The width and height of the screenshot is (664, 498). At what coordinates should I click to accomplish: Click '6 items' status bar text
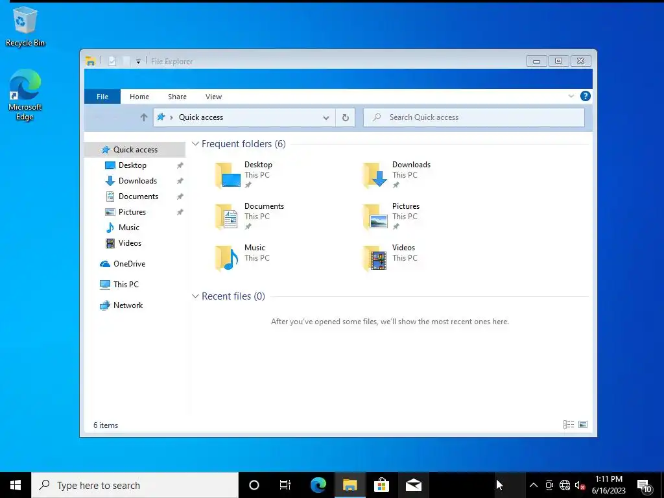(x=106, y=425)
